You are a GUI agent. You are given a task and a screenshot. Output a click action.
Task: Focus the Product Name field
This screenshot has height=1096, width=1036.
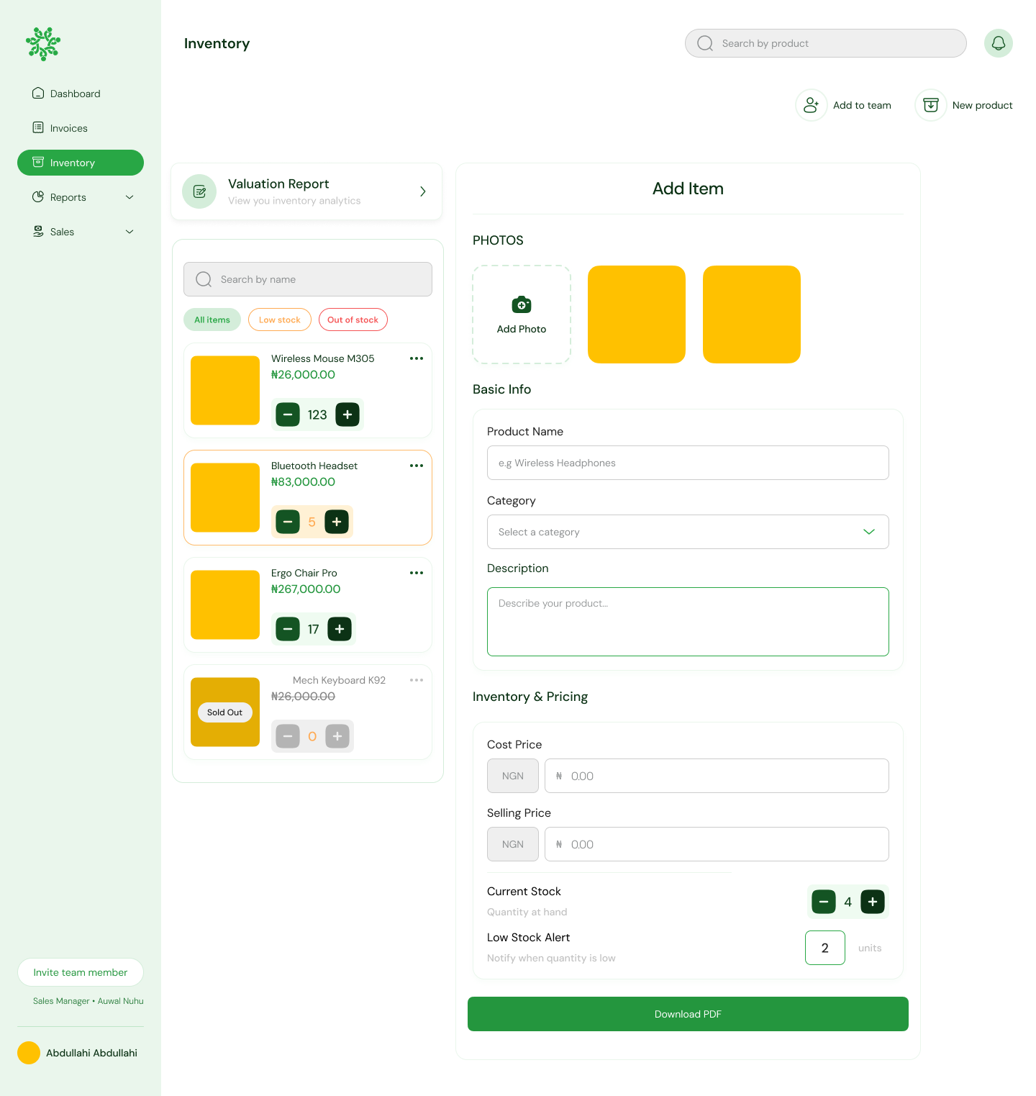coord(688,463)
